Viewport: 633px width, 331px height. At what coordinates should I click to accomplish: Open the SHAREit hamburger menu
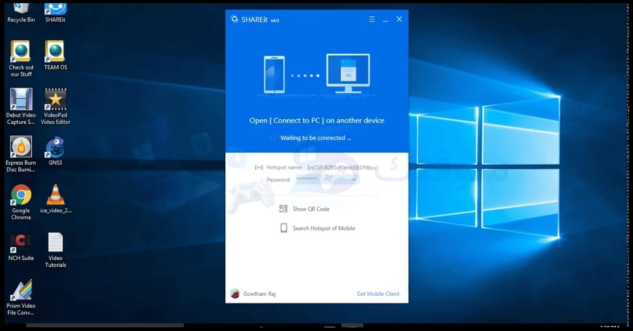coord(372,20)
